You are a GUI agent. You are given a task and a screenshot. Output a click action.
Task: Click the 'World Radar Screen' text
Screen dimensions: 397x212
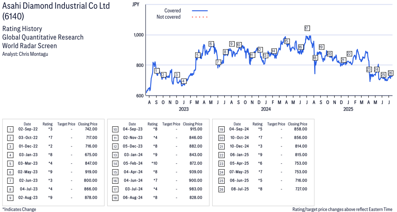pyautogui.click(x=30, y=46)
